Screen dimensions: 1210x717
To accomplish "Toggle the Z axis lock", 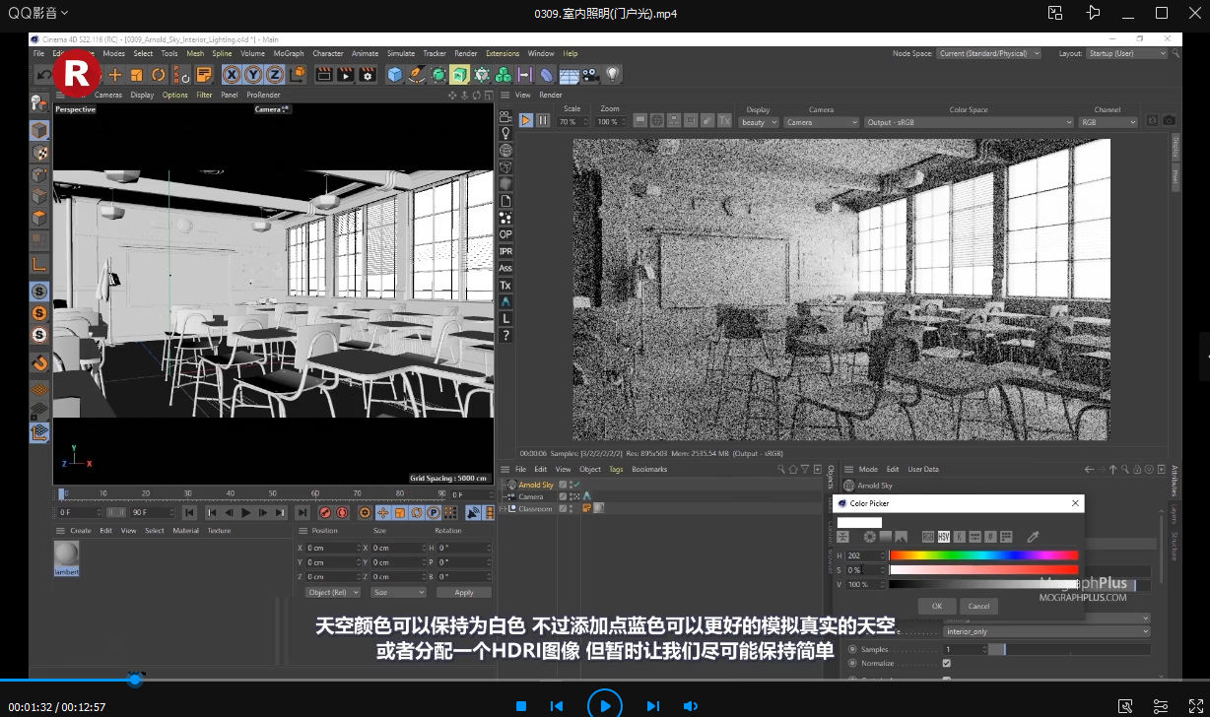I will pos(274,75).
